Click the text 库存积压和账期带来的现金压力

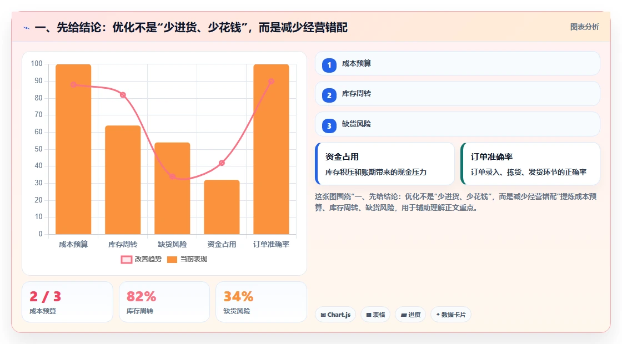tap(375, 173)
